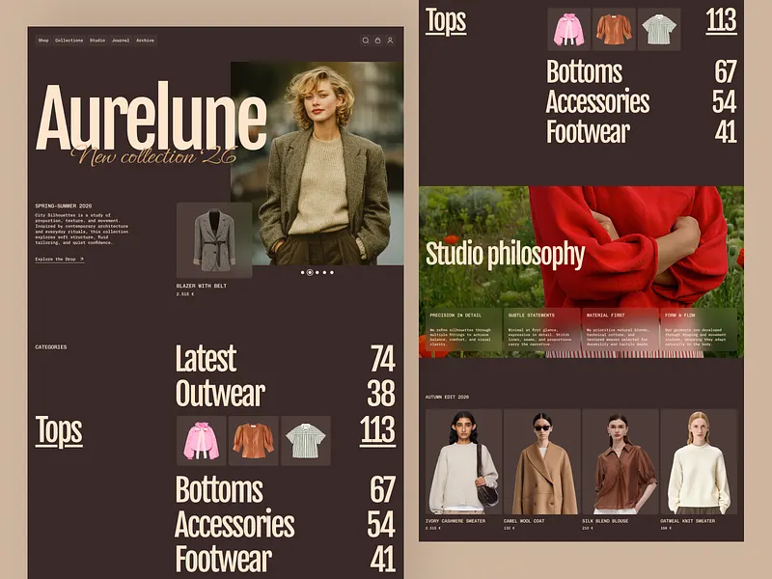Open the search icon
772x579 pixels.
coord(366,40)
